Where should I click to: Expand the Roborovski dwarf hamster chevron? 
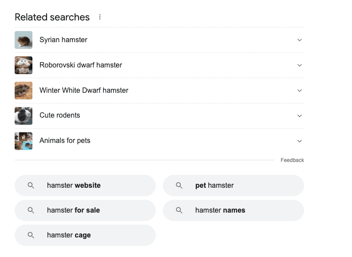click(x=300, y=65)
